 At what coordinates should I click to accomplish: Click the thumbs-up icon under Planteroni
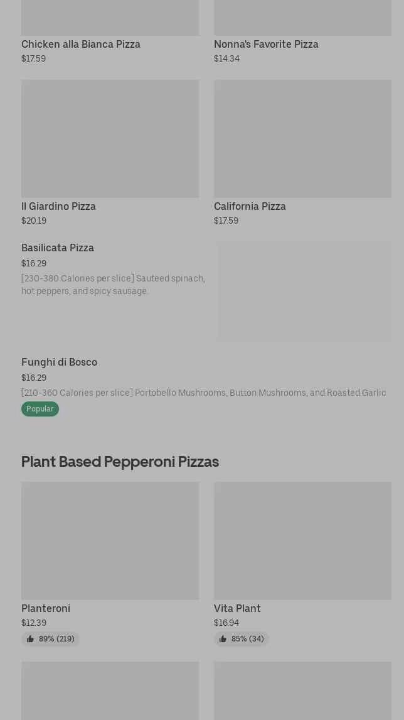tap(30, 639)
